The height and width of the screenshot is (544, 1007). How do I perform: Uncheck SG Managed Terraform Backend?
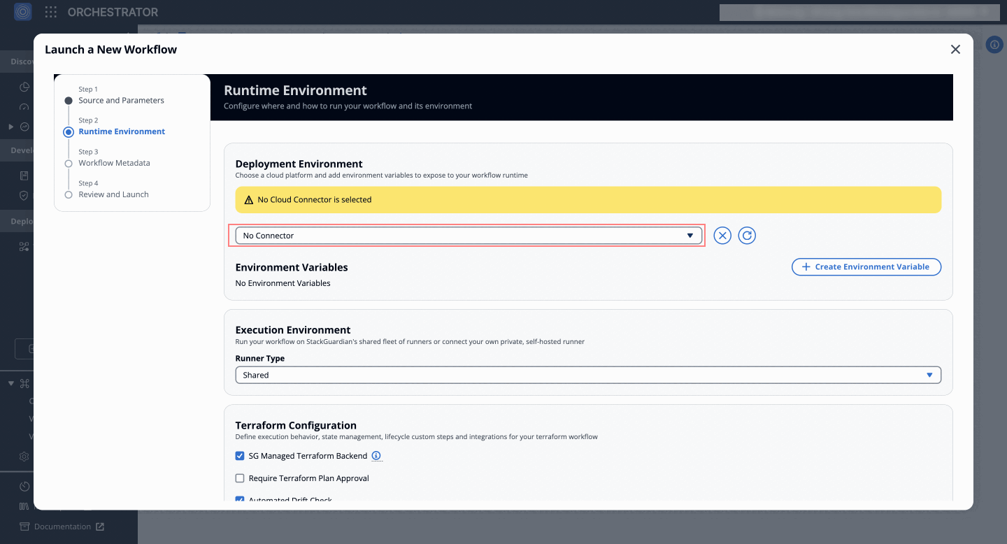240,455
